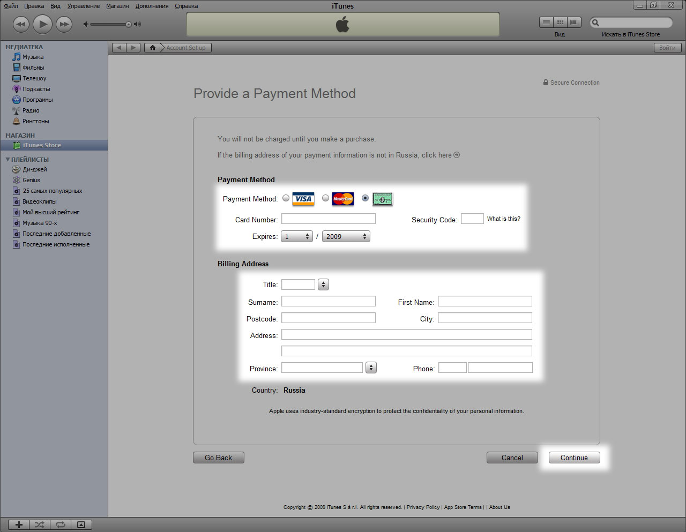Click the Go Back button

(x=218, y=458)
